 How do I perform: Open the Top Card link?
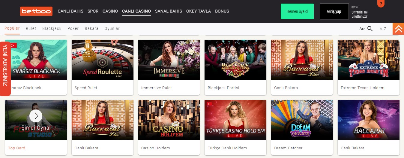16,148
